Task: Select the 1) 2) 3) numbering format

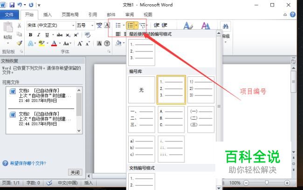Action: pos(201,90)
